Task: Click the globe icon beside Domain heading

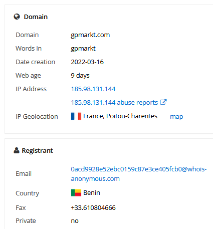Action: pyautogui.click(x=17, y=17)
